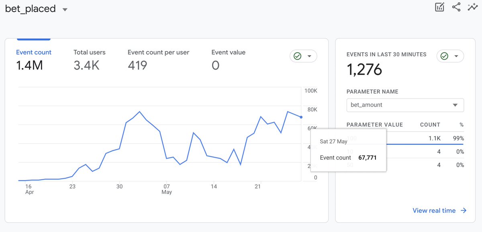482x232 pixels.
Task: Expand data quality dropdown arrow in realtime card
Action: pos(456,56)
